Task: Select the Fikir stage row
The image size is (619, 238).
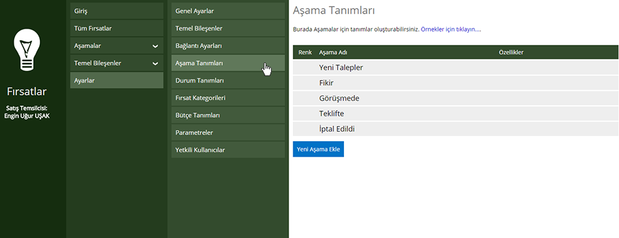Action: pyautogui.click(x=455, y=83)
